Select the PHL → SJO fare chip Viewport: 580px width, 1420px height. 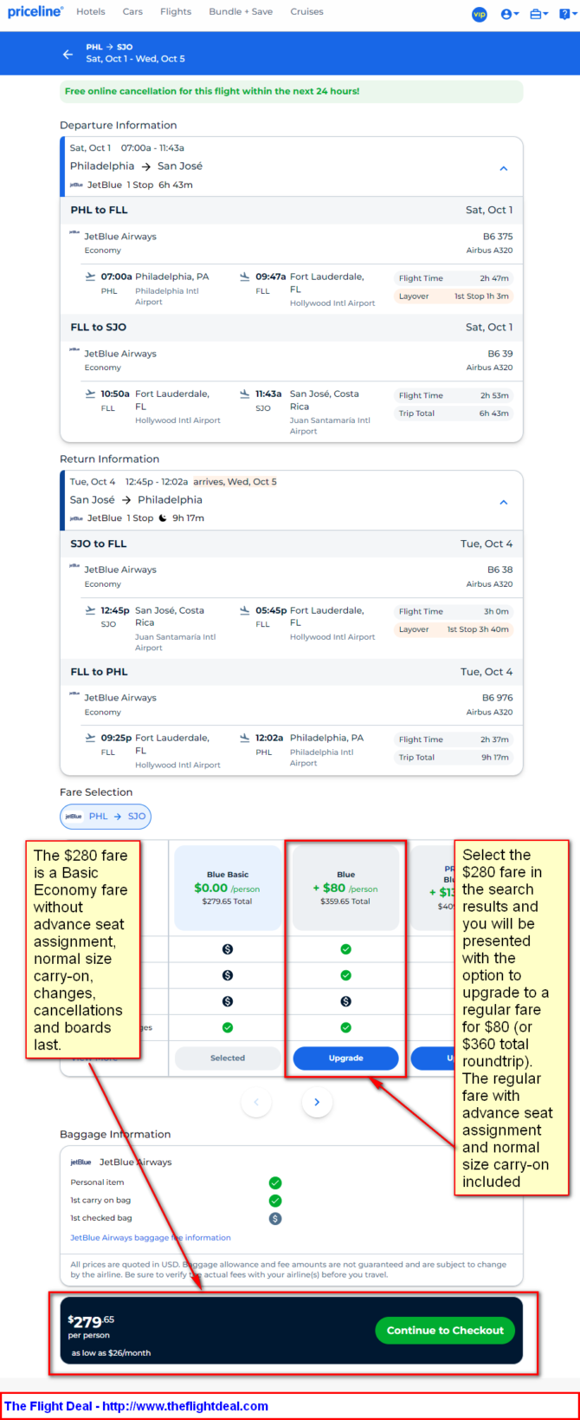click(x=106, y=817)
